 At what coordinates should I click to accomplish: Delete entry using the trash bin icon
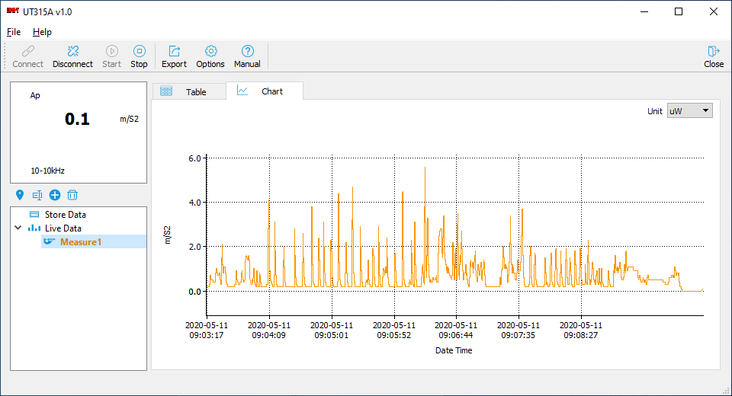[x=72, y=195]
